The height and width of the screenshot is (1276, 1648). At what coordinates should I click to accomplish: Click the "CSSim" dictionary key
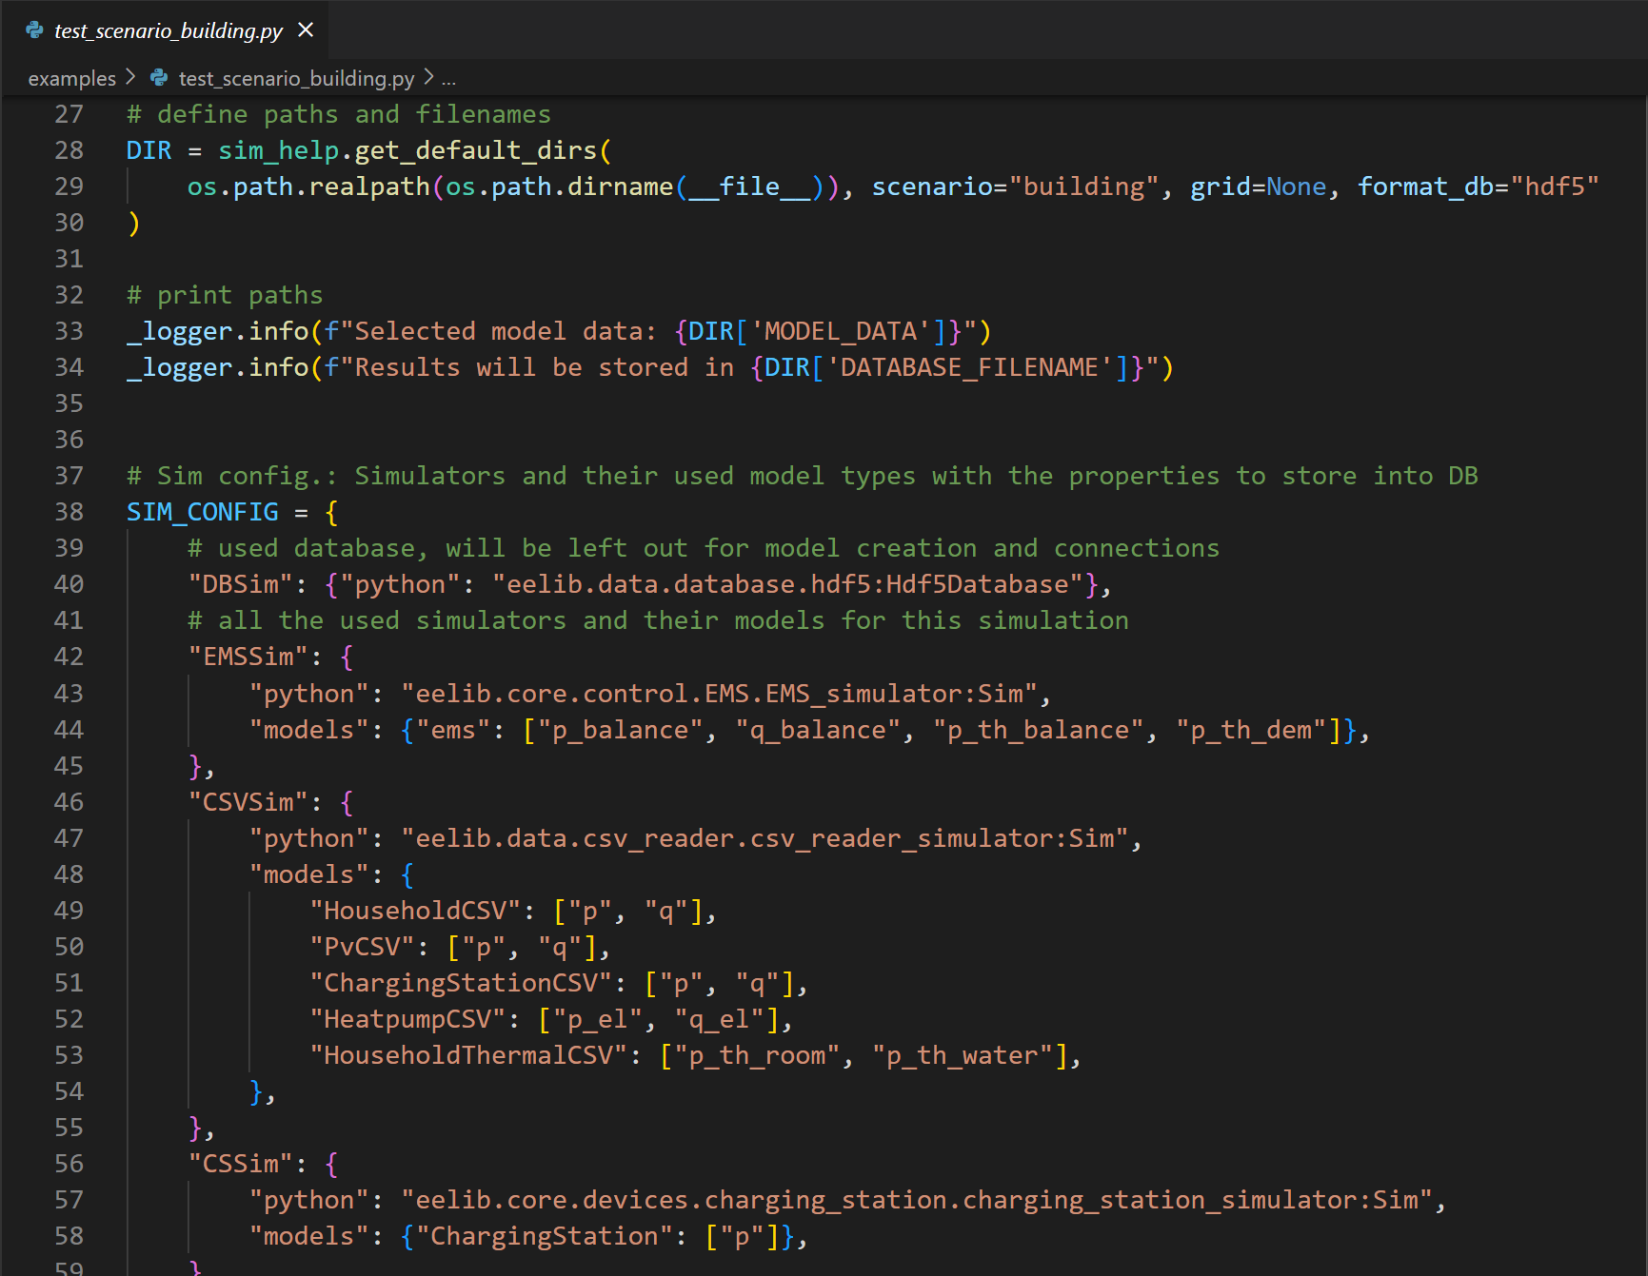coord(240,1164)
